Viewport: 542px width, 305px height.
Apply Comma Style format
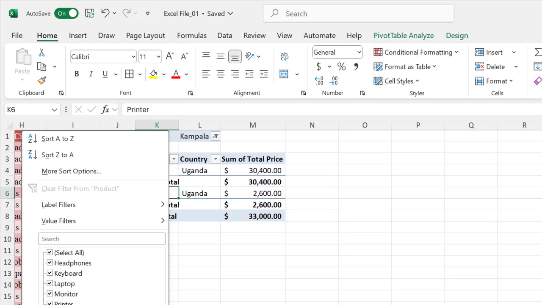coord(356,67)
